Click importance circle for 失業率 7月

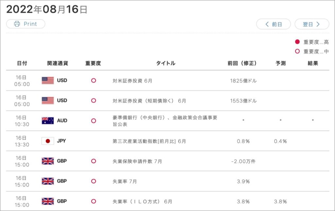coord(94,181)
